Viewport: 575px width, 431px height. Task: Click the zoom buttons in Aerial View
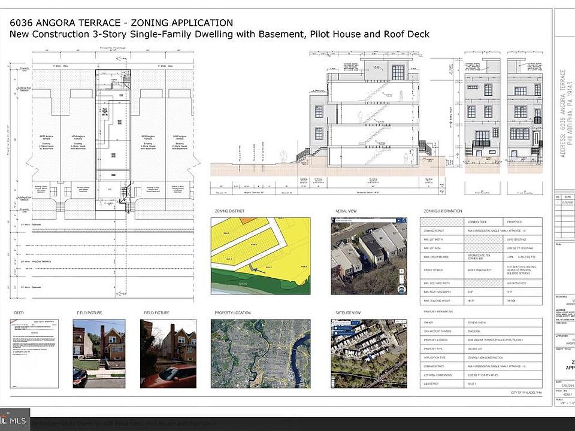[x=401, y=276]
